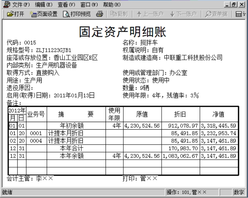Click the 本年合计 summary cell

click(71, 148)
